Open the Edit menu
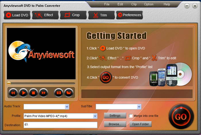This screenshot has height=135, width=201. (120, 4)
